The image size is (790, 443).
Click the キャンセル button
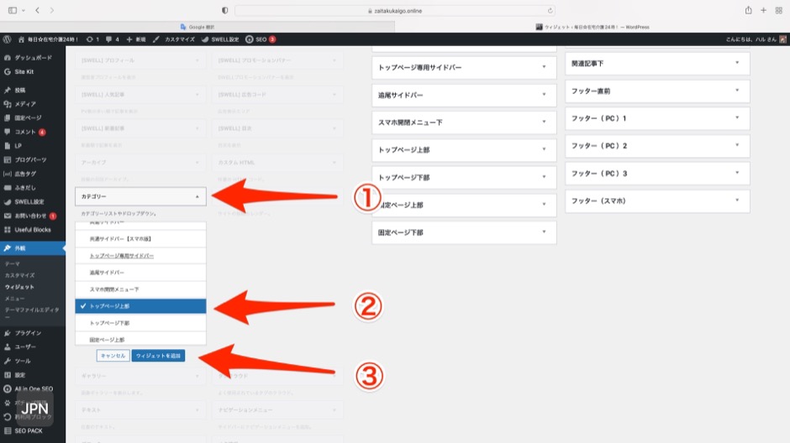113,356
